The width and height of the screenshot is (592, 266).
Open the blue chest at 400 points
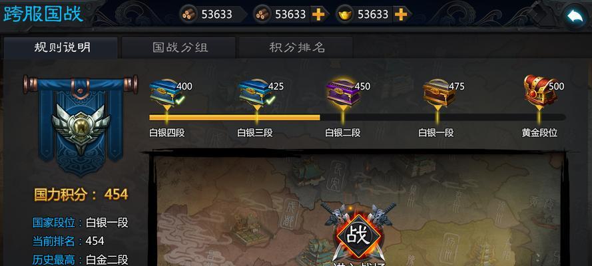(165, 92)
